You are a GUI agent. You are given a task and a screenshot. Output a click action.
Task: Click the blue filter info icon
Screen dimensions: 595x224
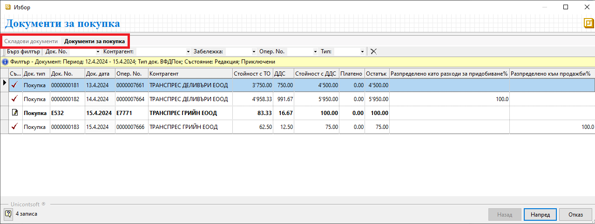point(5,62)
